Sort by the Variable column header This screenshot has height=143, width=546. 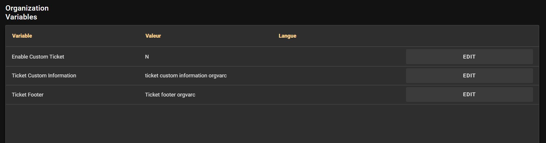point(22,36)
